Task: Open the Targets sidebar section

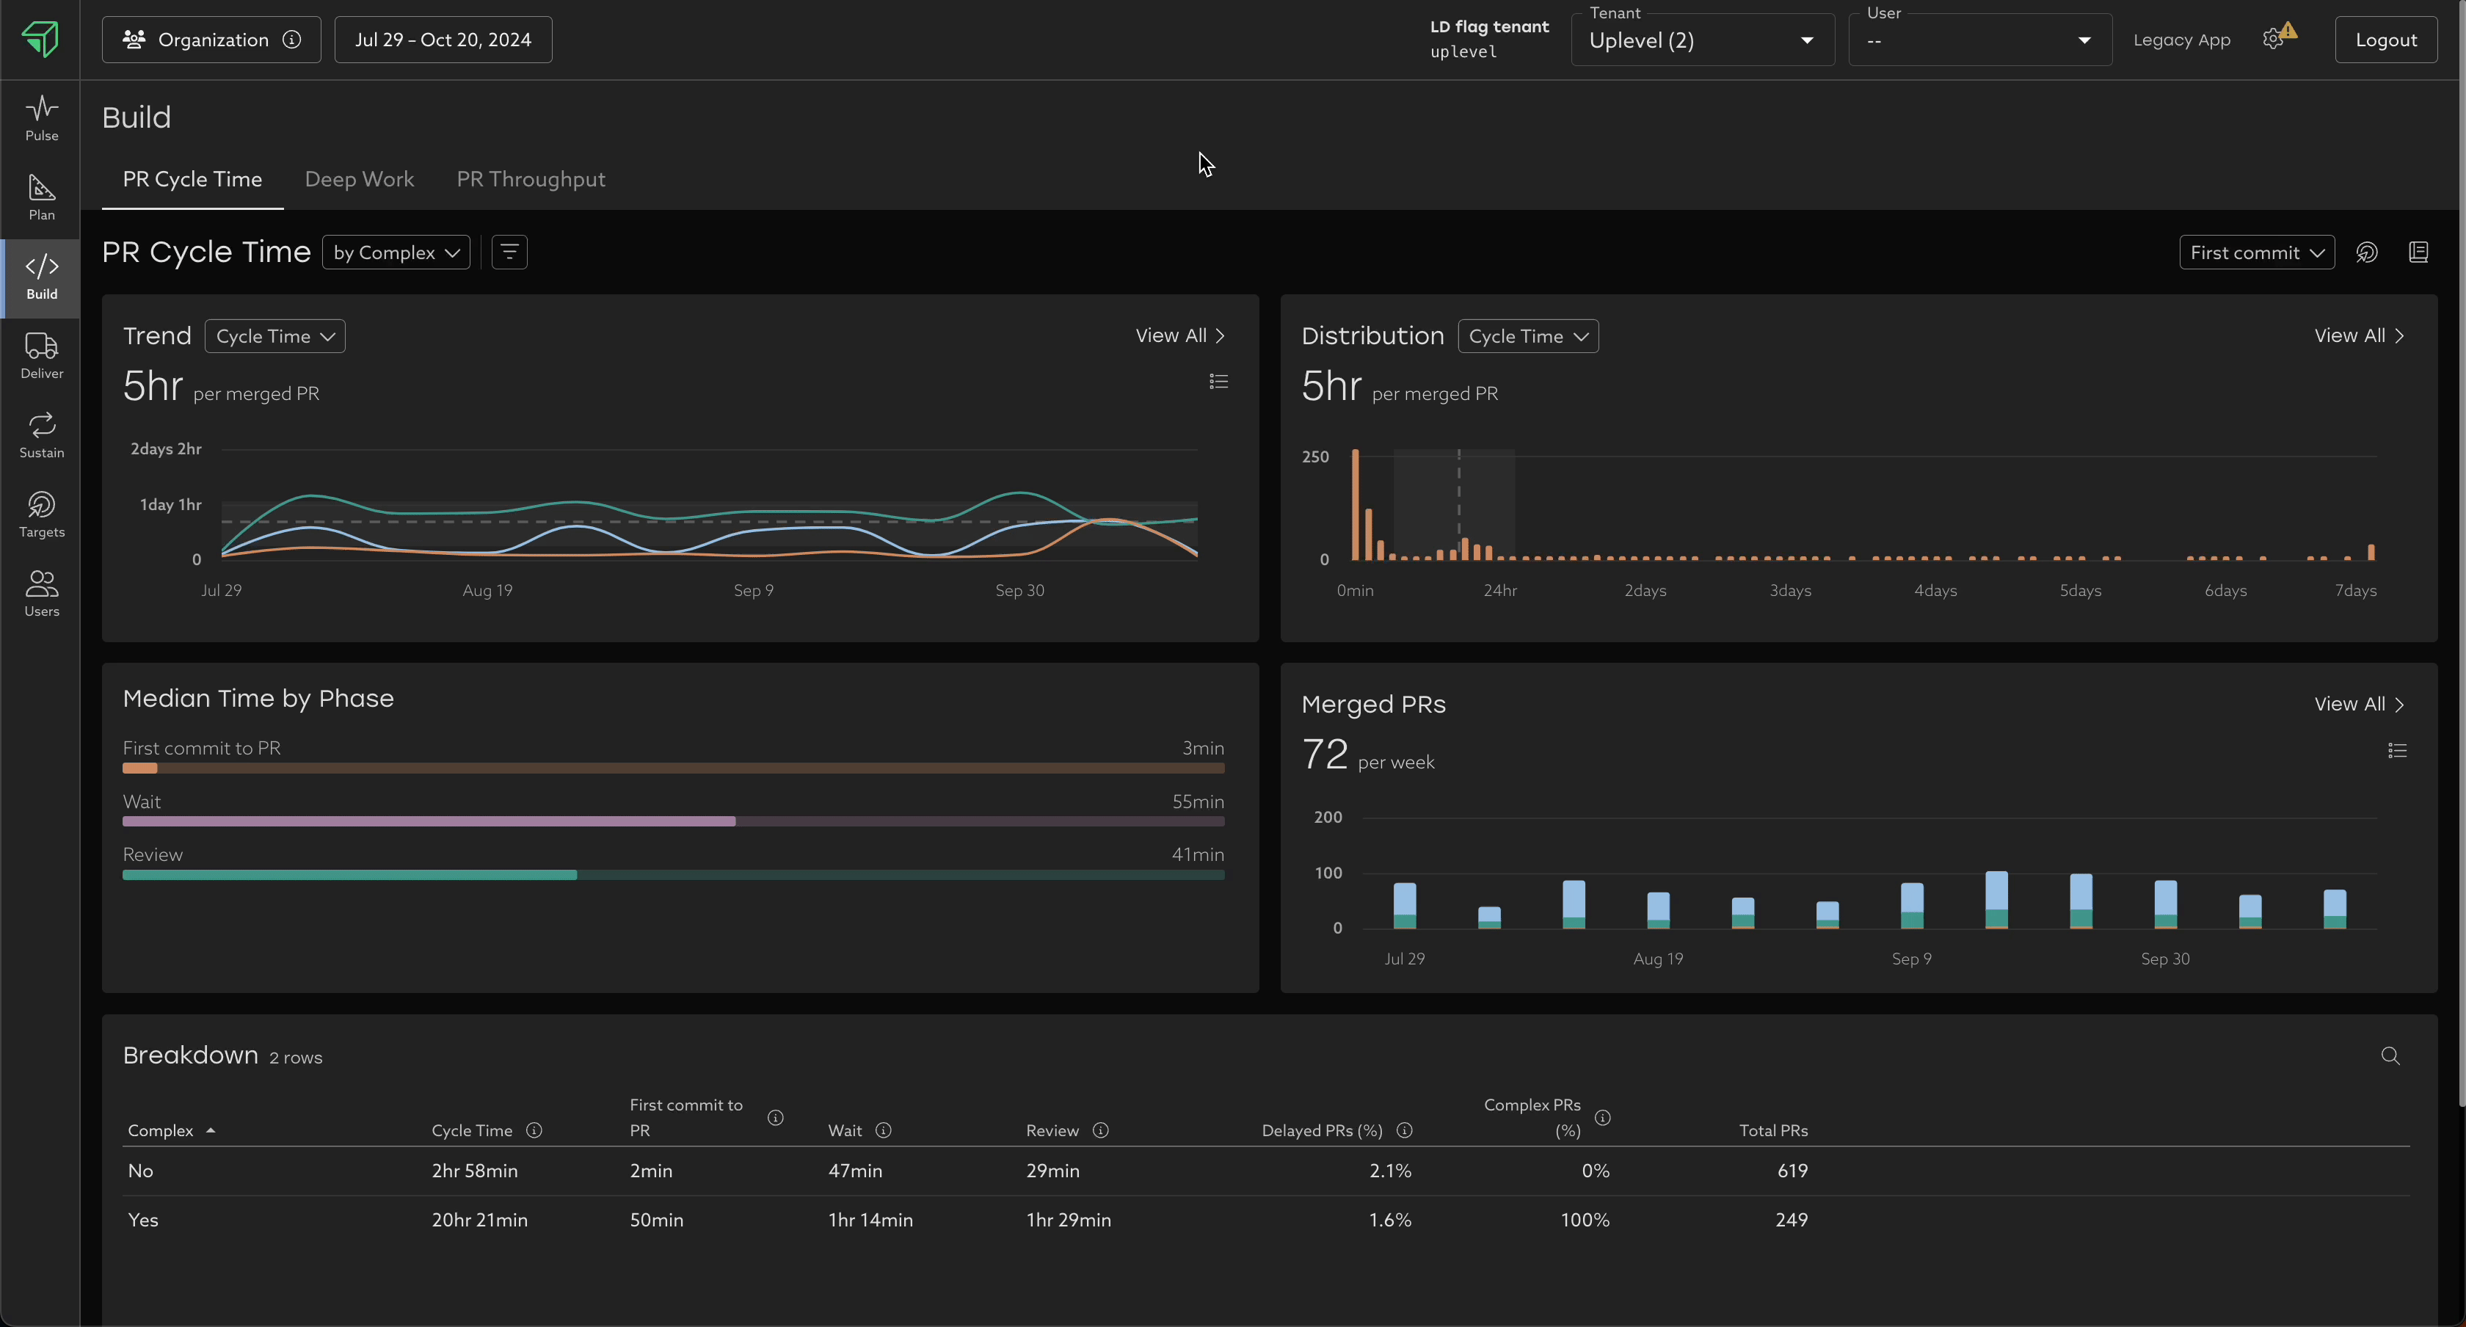Action: click(41, 515)
